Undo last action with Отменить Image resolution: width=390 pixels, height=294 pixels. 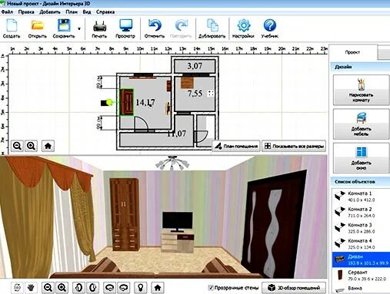[155, 28]
